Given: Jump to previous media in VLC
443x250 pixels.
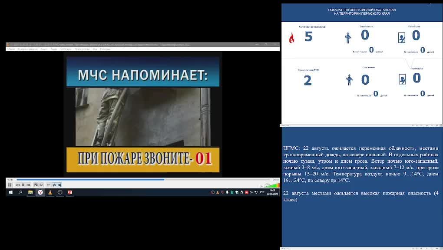Looking at the screenshot, I should coord(18,185).
